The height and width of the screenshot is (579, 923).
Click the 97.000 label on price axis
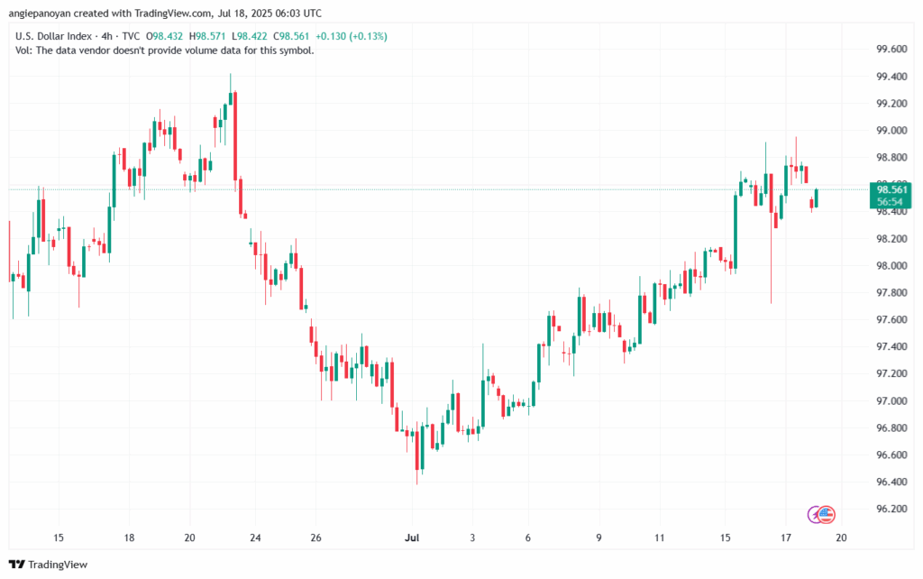[891, 400]
